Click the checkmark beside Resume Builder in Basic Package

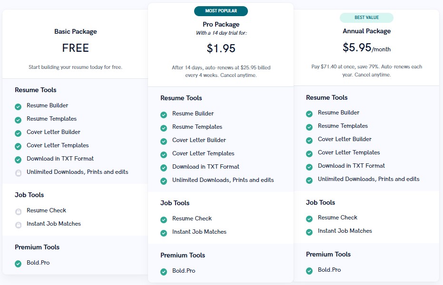click(18, 105)
